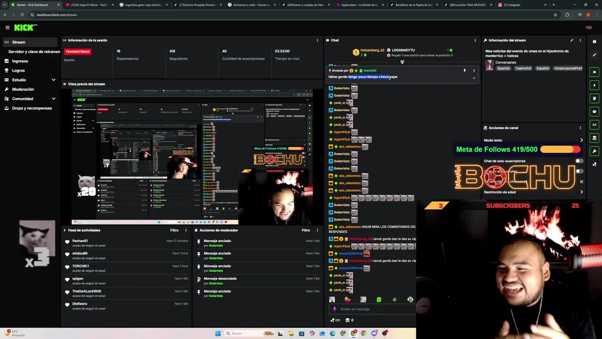
Task: Collapse the pinned message with its chevron
Action: coord(474,78)
